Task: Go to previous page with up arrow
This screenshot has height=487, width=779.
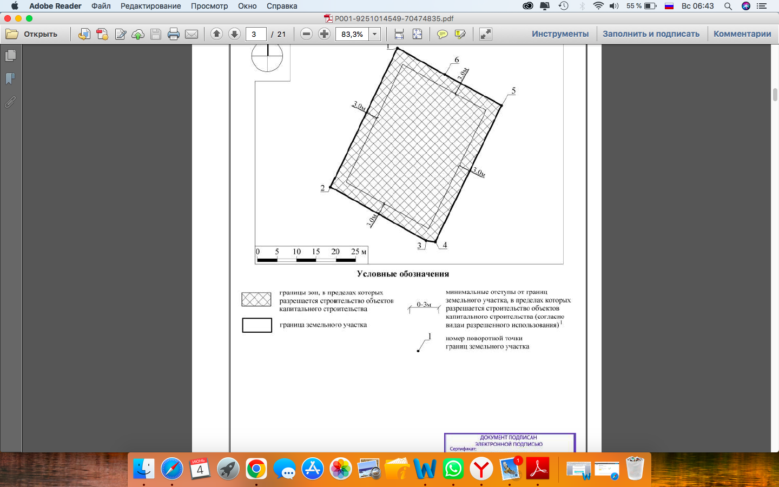Action: (216, 34)
